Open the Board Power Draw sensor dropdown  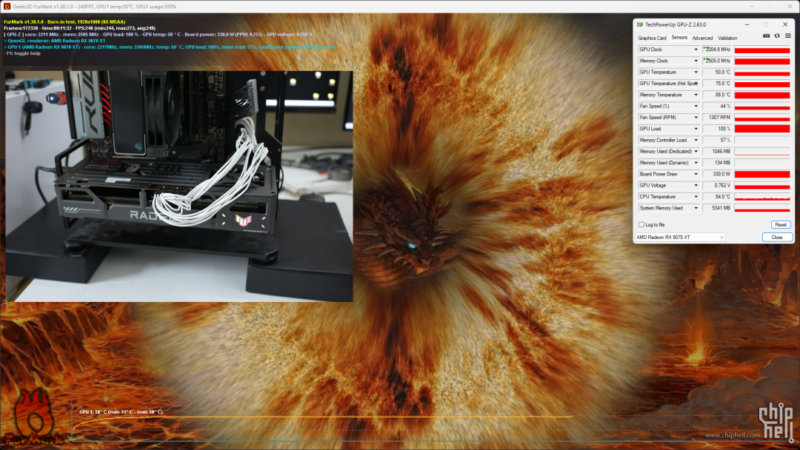point(696,174)
